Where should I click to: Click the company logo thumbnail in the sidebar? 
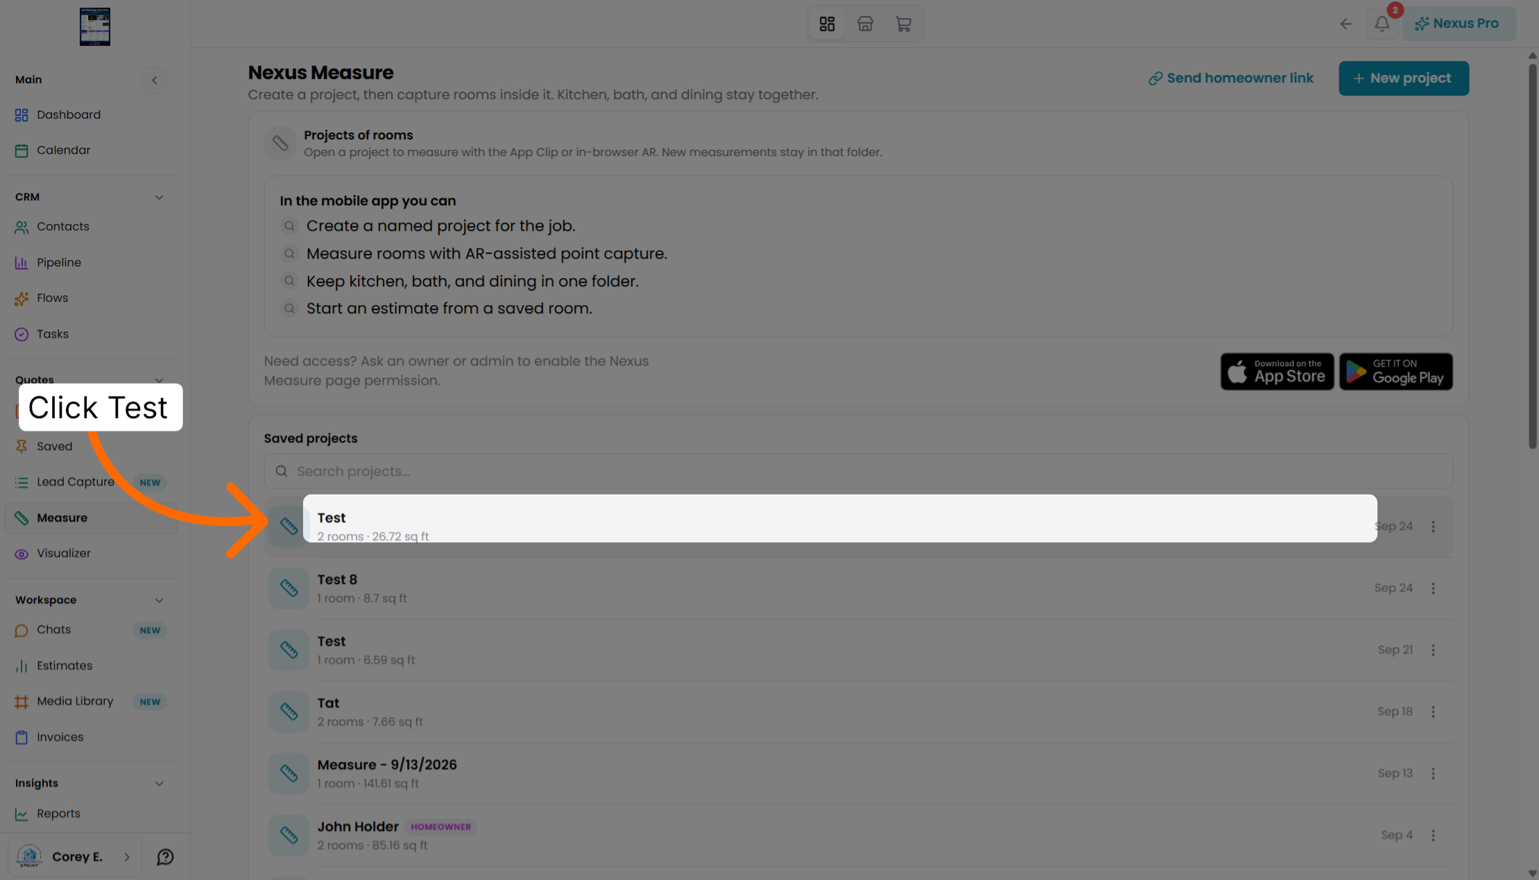tap(95, 26)
